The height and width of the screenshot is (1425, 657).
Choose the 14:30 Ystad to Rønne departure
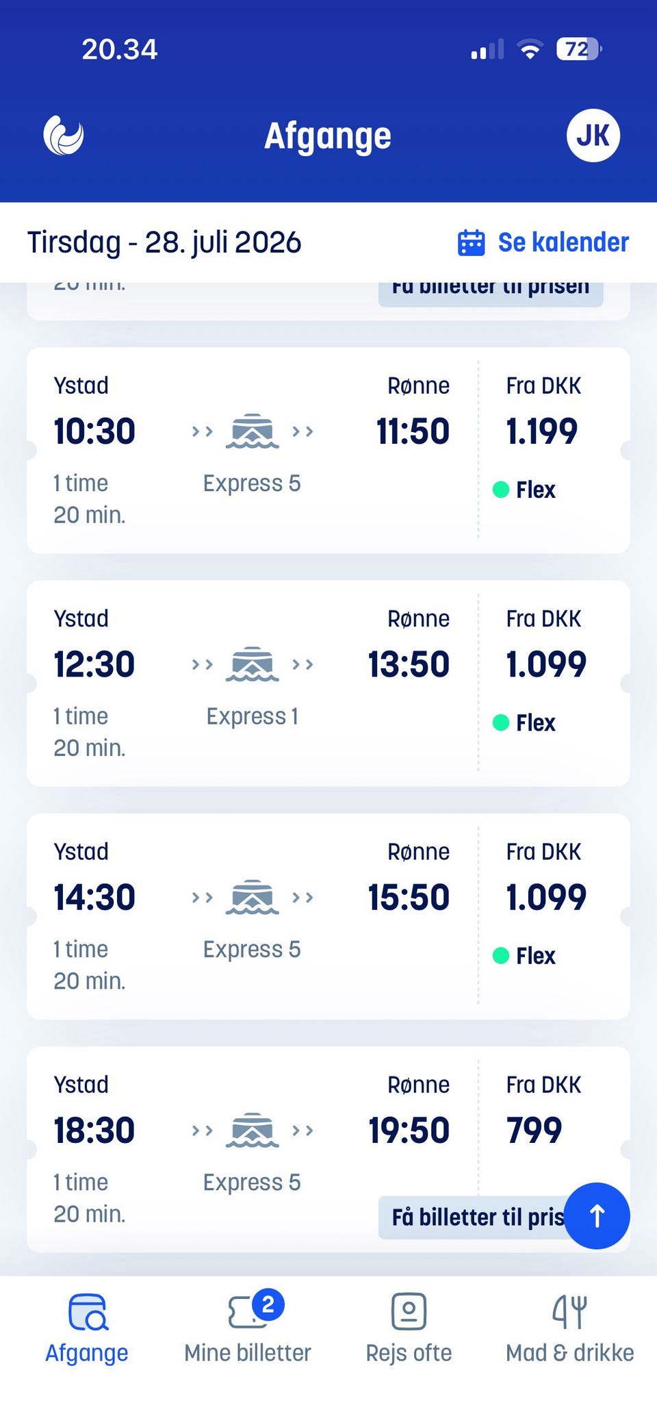pos(328,916)
